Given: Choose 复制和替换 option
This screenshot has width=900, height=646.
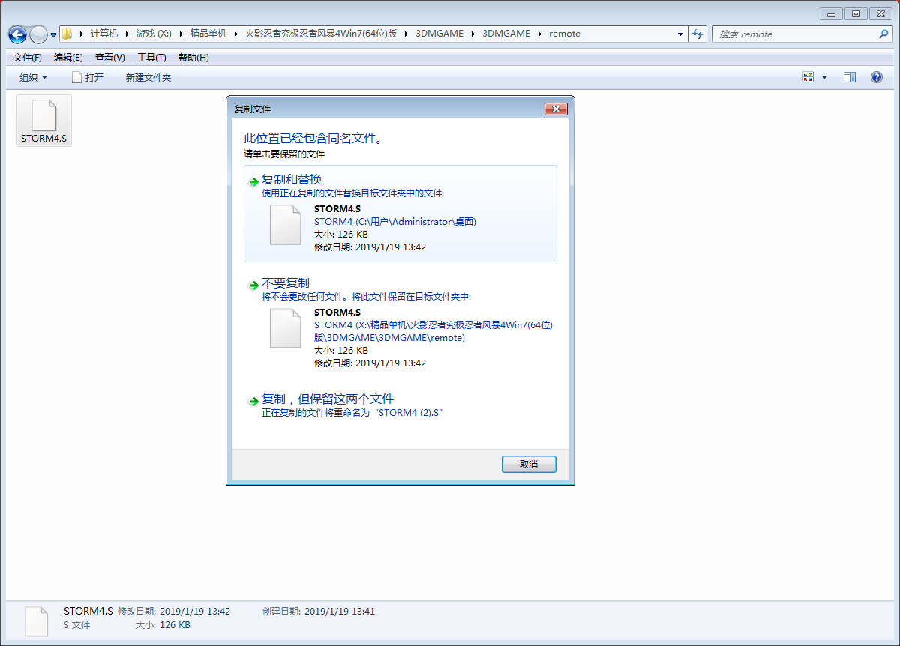Looking at the screenshot, I should 400,213.
